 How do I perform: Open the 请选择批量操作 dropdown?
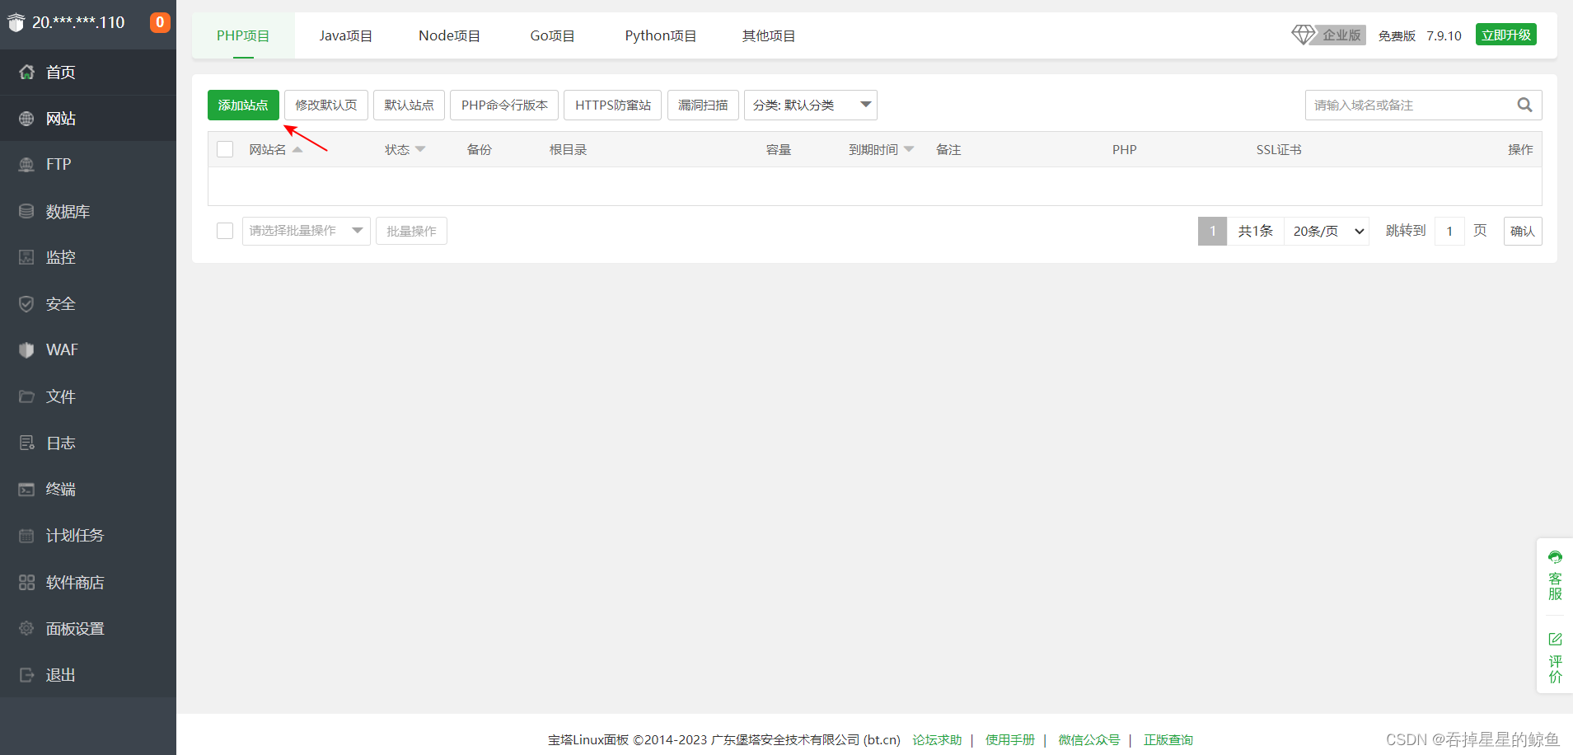click(x=306, y=231)
